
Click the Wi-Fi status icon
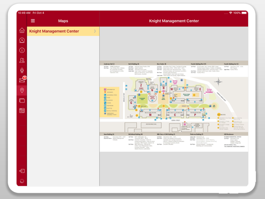pyautogui.click(x=230, y=13)
